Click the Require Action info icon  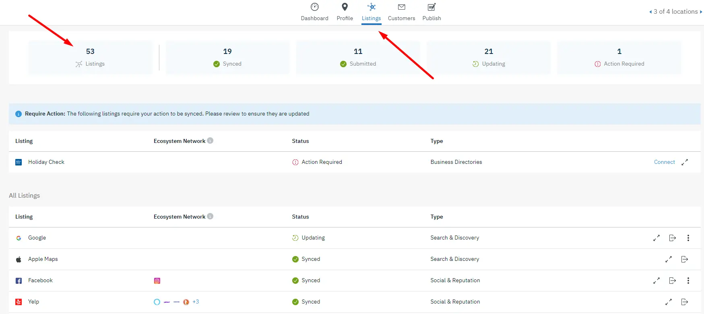[x=18, y=114]
